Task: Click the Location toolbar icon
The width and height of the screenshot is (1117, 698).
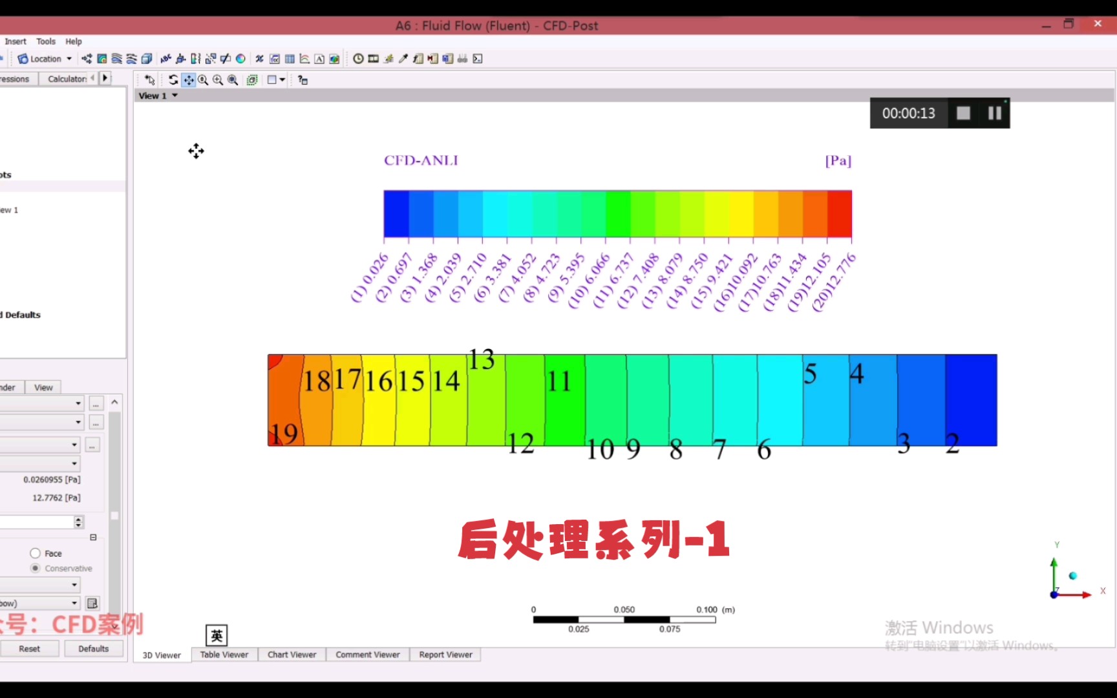Action: coord(23,59)
